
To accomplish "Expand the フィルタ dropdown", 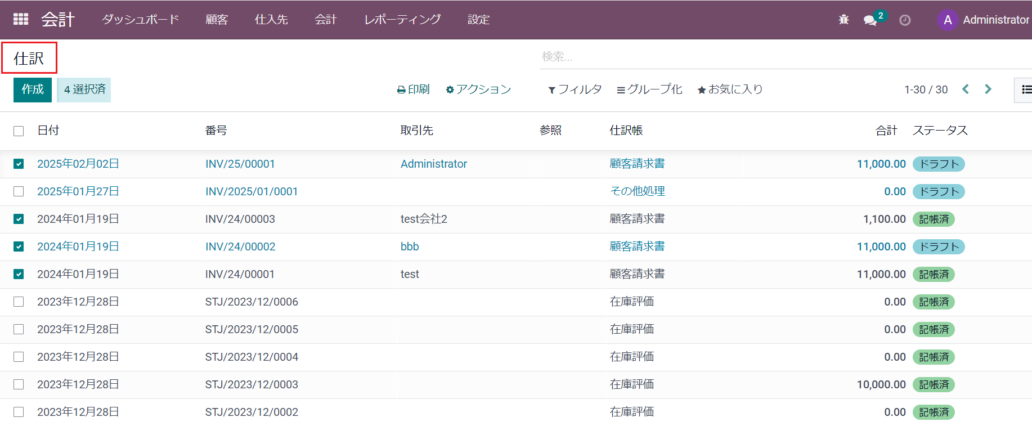I will click(575, 89).
